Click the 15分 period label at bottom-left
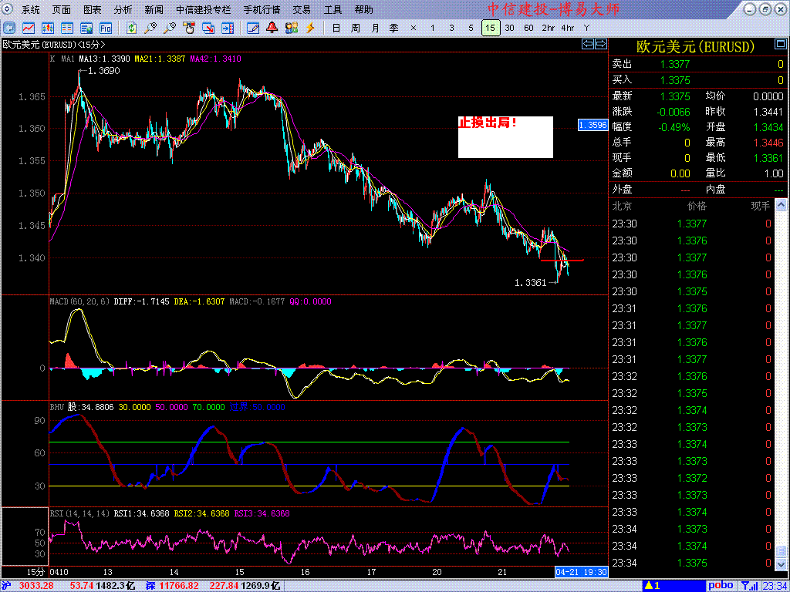The width and height of the screenshot is (790, 592). pos(36,573)
